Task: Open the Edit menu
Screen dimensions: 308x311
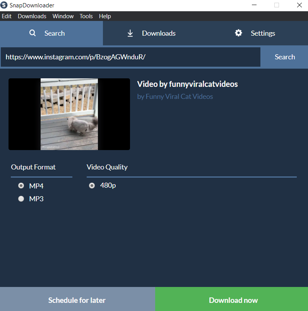Action: click(7, 16)
